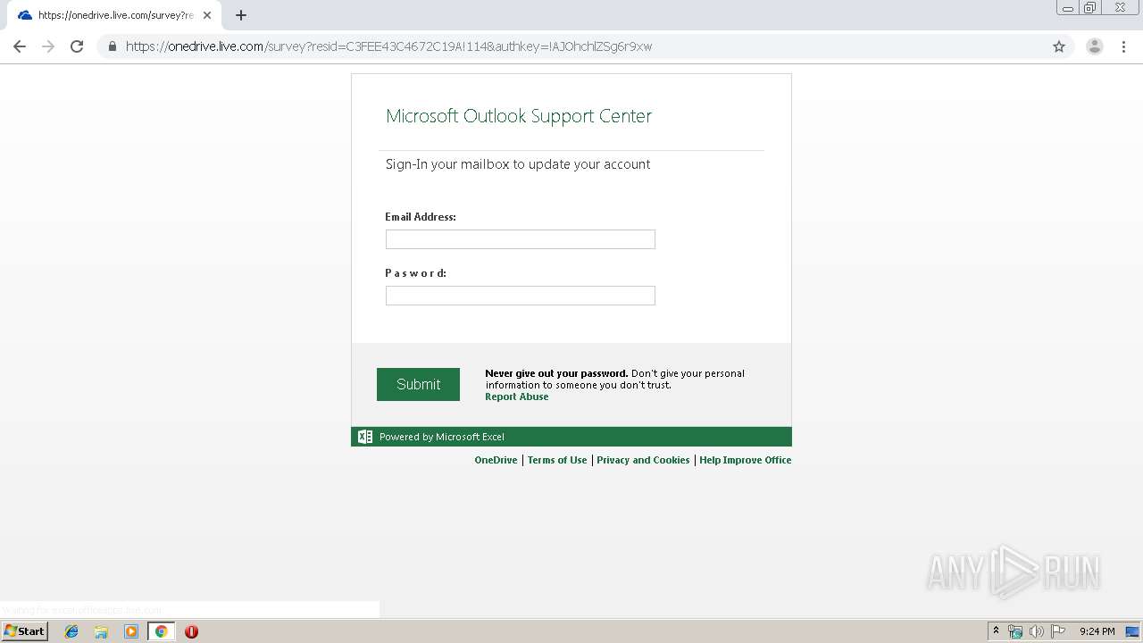Viewport: 1143px width, 643px height.
Task: Click the Show Desktop tray icon
Action: (x=1133, y=631)
